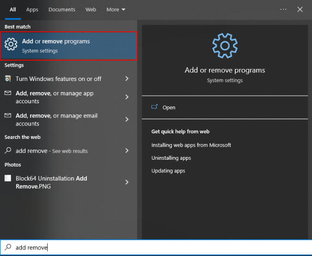The height and width of the screenshot is (256, 312).
Task: Click the Block64 PNG file thumbnail icon
Action: 8,179
